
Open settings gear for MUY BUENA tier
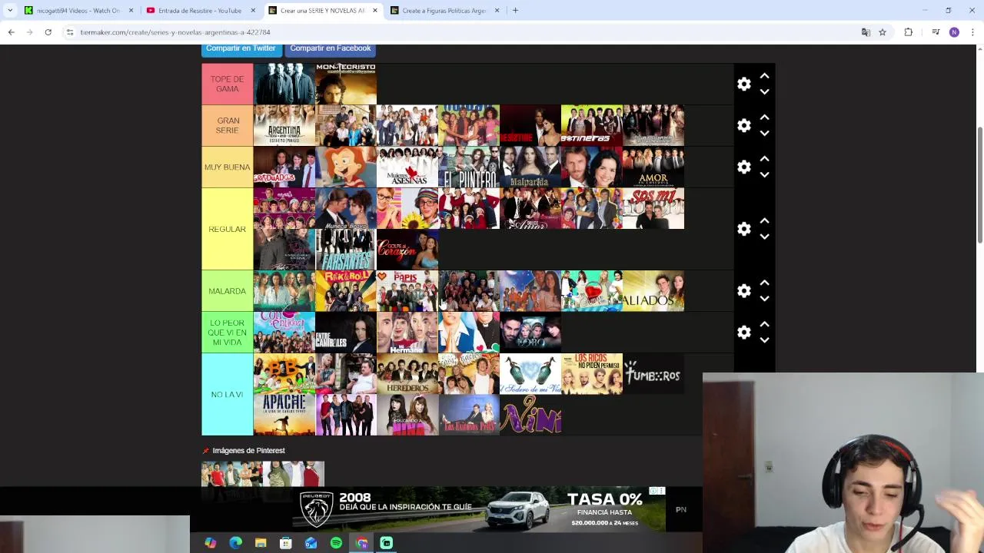point(743,167)
